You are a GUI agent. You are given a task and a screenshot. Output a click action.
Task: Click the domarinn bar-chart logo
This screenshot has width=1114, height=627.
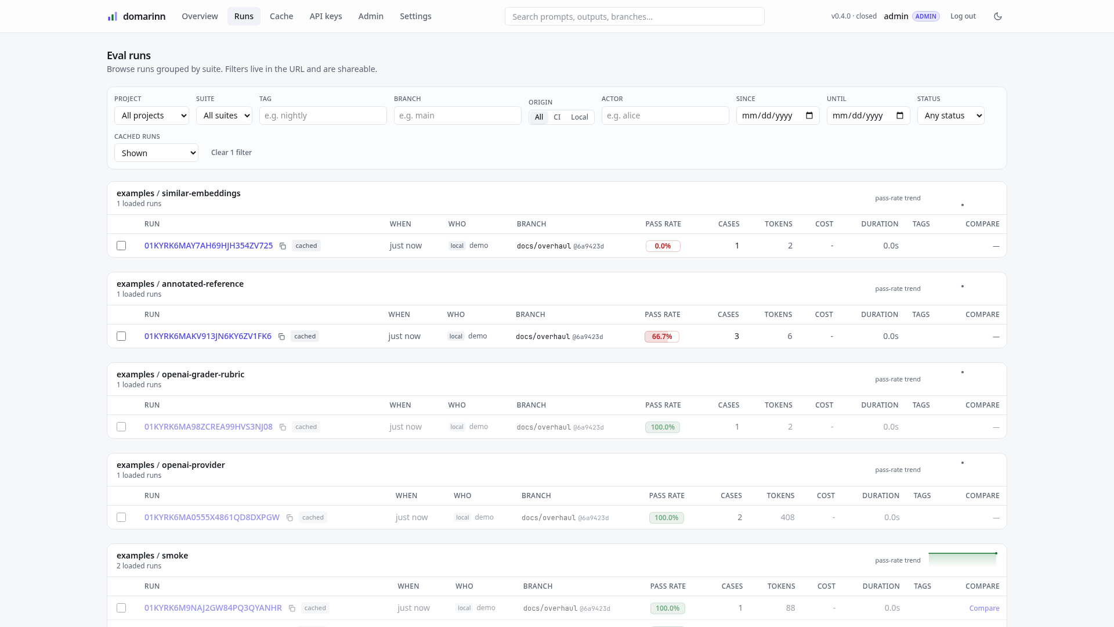click(113, 16)
